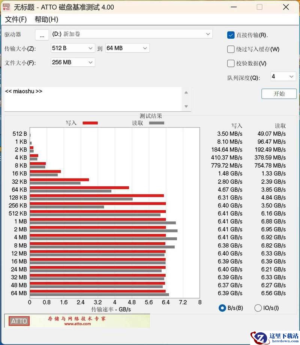
Task: Click the 传输速率 - GB/s axis label
Action: click(x=111, y=310)
